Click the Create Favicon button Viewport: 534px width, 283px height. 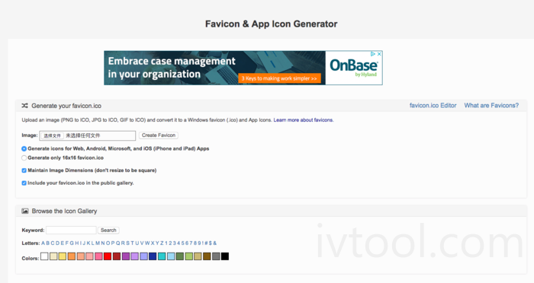[159, 135]
